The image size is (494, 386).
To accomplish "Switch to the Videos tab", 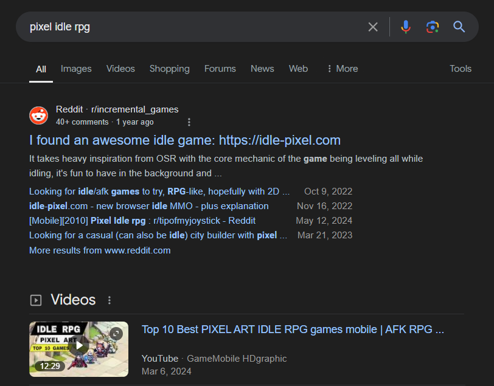I will click(x=120, y=69).
